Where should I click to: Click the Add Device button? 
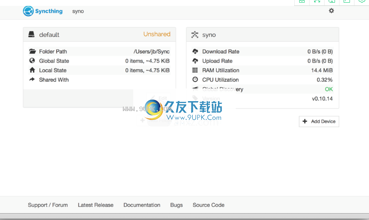coord(319,121)
